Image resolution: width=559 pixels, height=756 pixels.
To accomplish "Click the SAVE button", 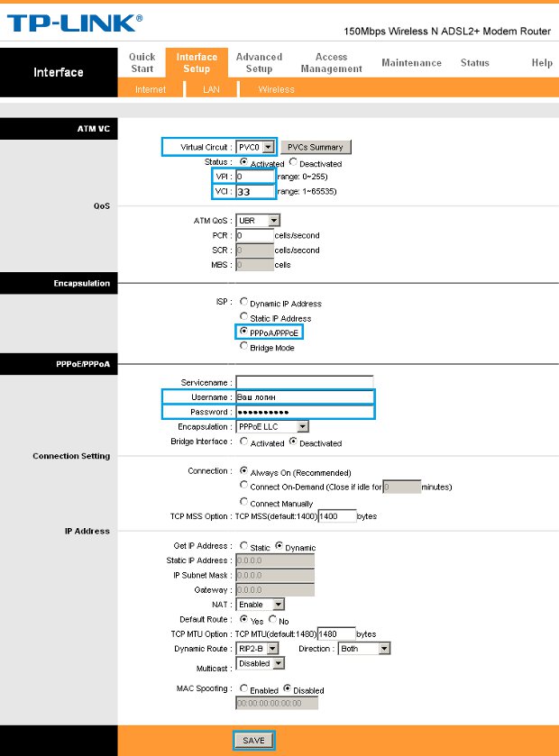I will (x=253, y=740).
